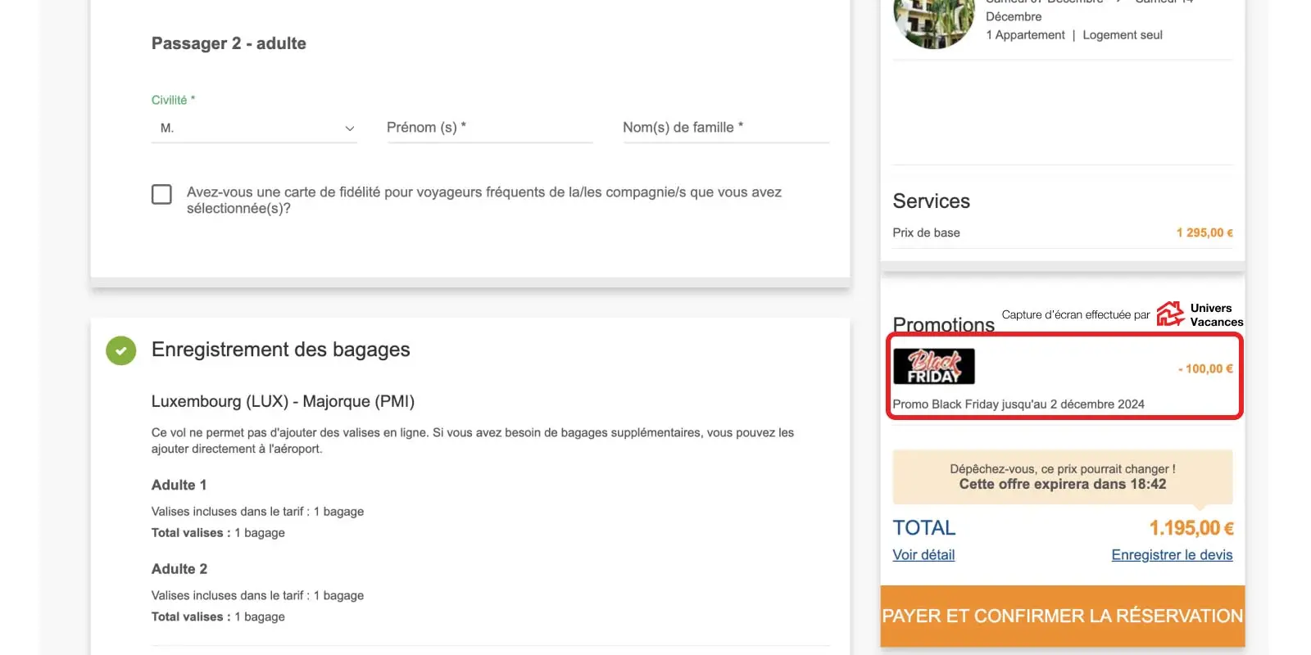1311x655 pixels.
Task: Click the Promo Black Friday description text
Action: pos(1018,404)
